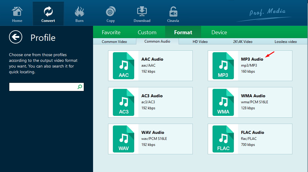This screenshot has height=172, width=308.
Task: Click the aac/AAC codec text
Action: tap(149, 65)
